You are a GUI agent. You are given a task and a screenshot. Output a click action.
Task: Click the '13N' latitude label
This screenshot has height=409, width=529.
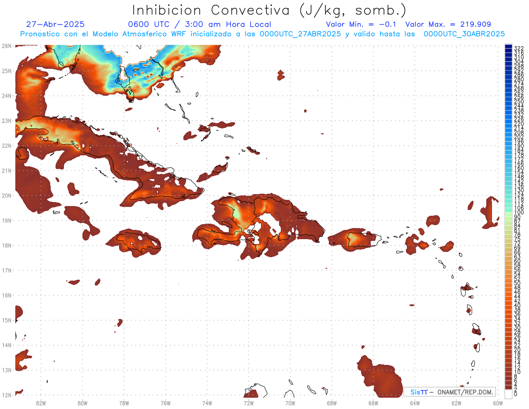[x=7, y=370]
